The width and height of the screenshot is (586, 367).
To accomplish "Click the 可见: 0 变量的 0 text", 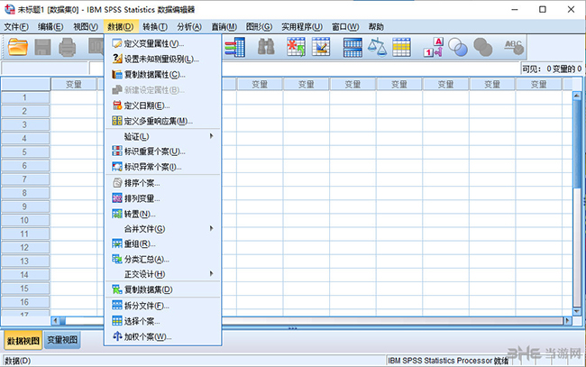I will click(552, 69).
